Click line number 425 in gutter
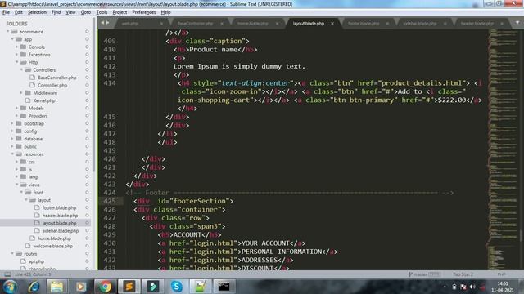 (x=110, y=201)
